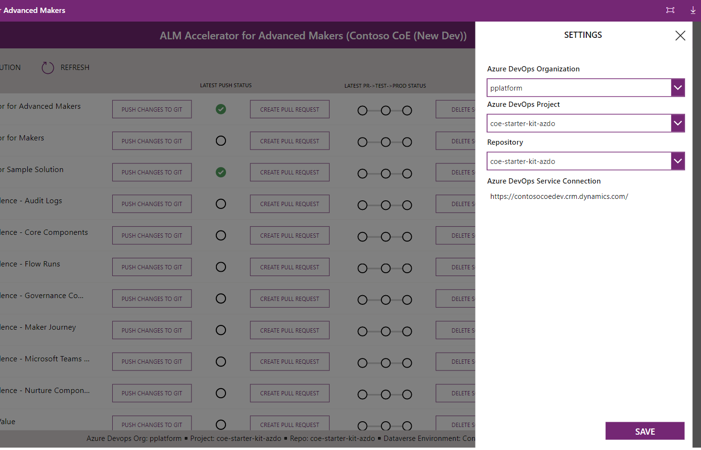The height and width of the screenshot is (450, 701).
Task: Open the contosocoedev.crm.dynamics.com service connection link
Action: (x=559, y=196)
